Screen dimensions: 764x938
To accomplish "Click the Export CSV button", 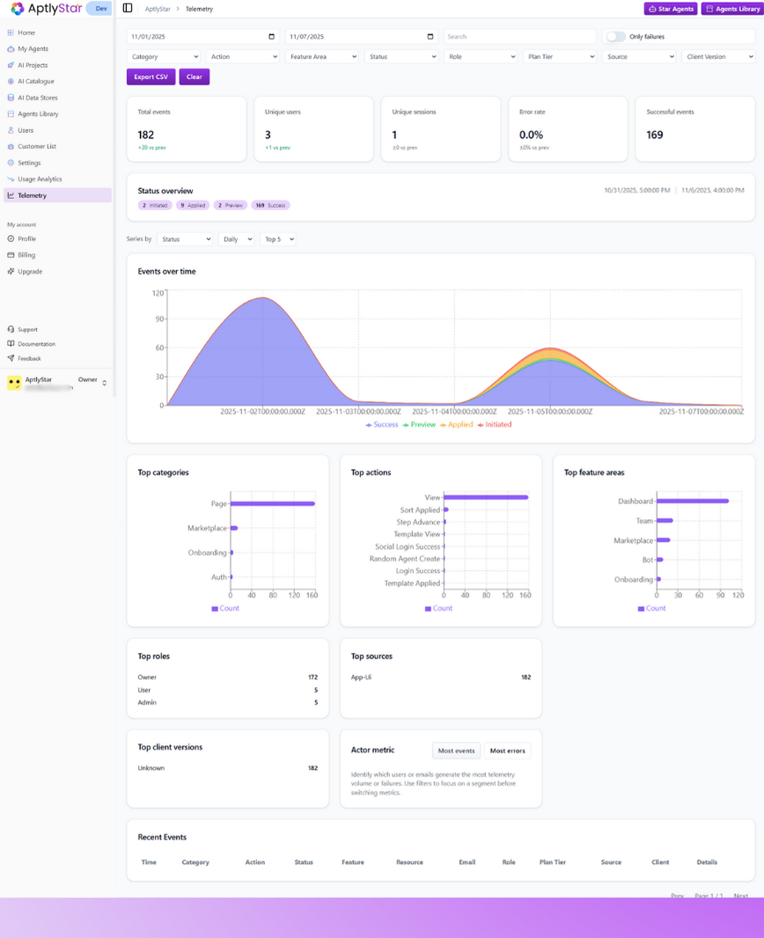I will [150, 77].
